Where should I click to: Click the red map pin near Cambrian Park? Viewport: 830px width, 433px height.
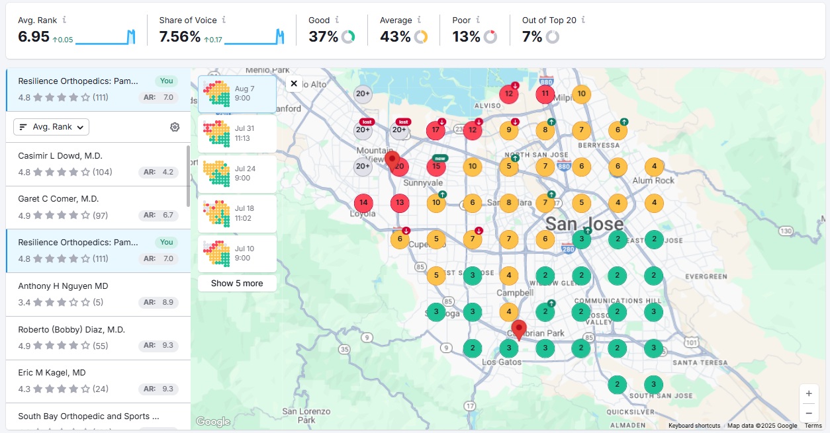[519, 329]
